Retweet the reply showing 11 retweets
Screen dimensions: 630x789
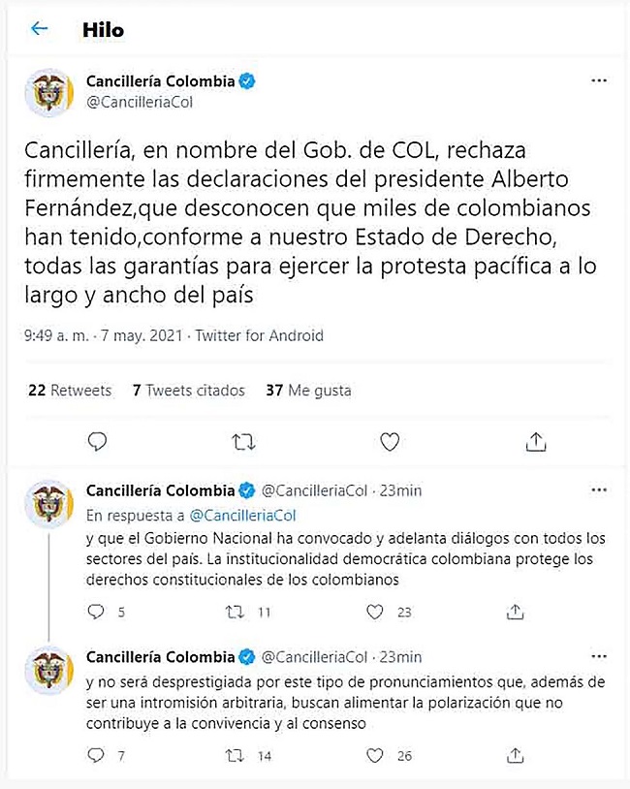[x=235, y=612]
